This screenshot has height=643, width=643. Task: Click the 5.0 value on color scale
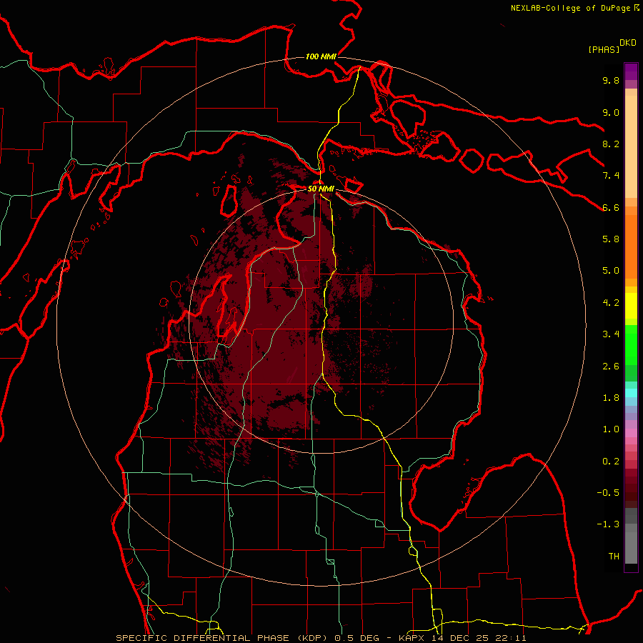pyautogui.click(x=611, y=271)
